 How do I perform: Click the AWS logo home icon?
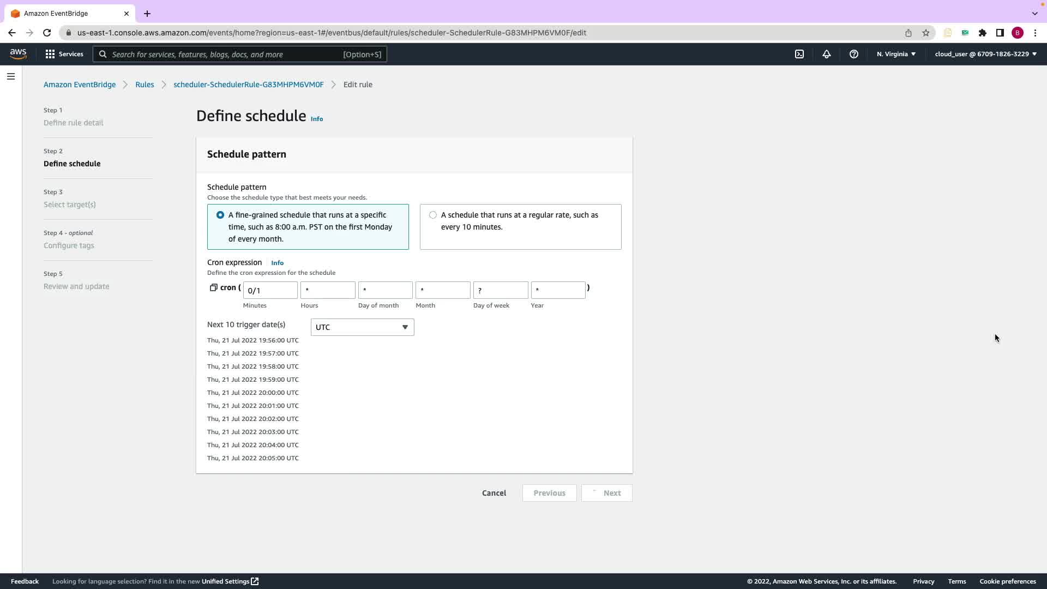pyautogui.click(x=18, y=53)
